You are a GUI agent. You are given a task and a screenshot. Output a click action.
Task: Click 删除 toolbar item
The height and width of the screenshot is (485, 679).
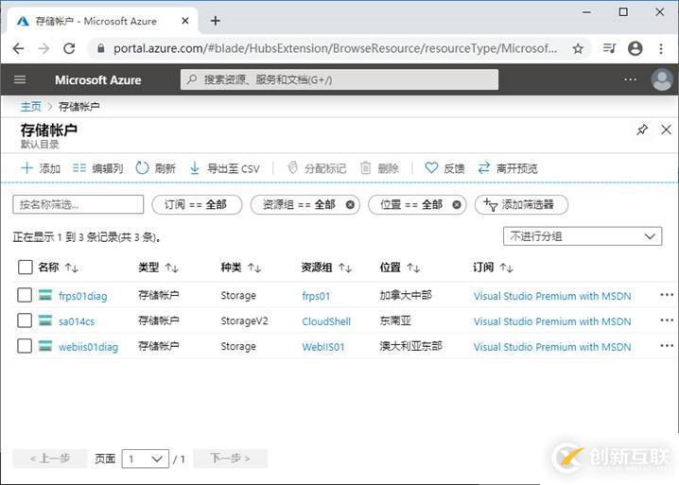[x=379, y=168]
